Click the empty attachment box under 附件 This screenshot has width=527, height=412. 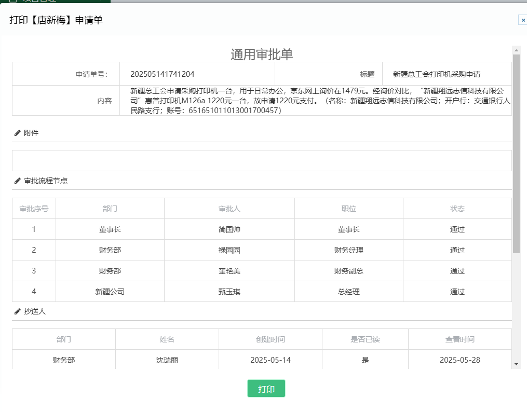click(262, 160)
